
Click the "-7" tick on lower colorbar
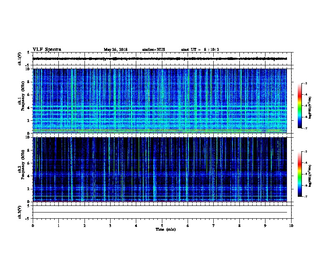tap(305, 197)
